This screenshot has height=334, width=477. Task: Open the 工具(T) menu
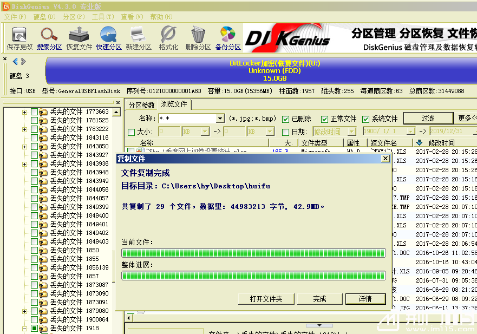coord(103,17)
